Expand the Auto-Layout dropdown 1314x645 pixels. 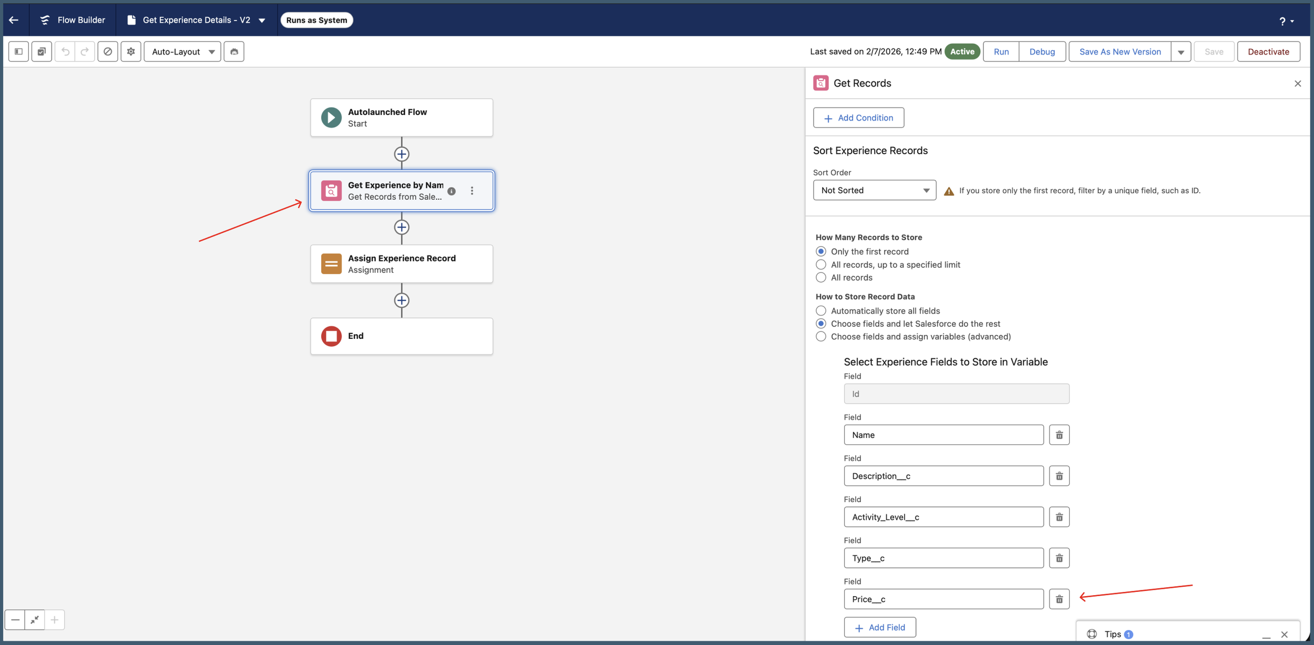pos(182,51)
